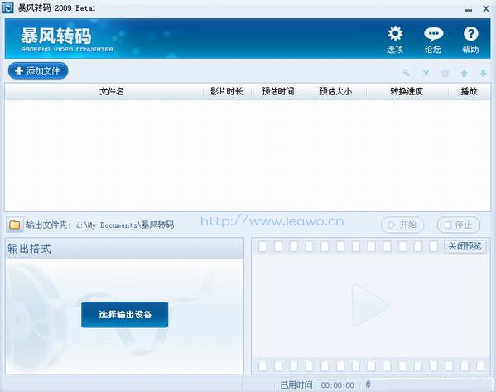Click the trash clear-list toolbar icon

(445, 74)
